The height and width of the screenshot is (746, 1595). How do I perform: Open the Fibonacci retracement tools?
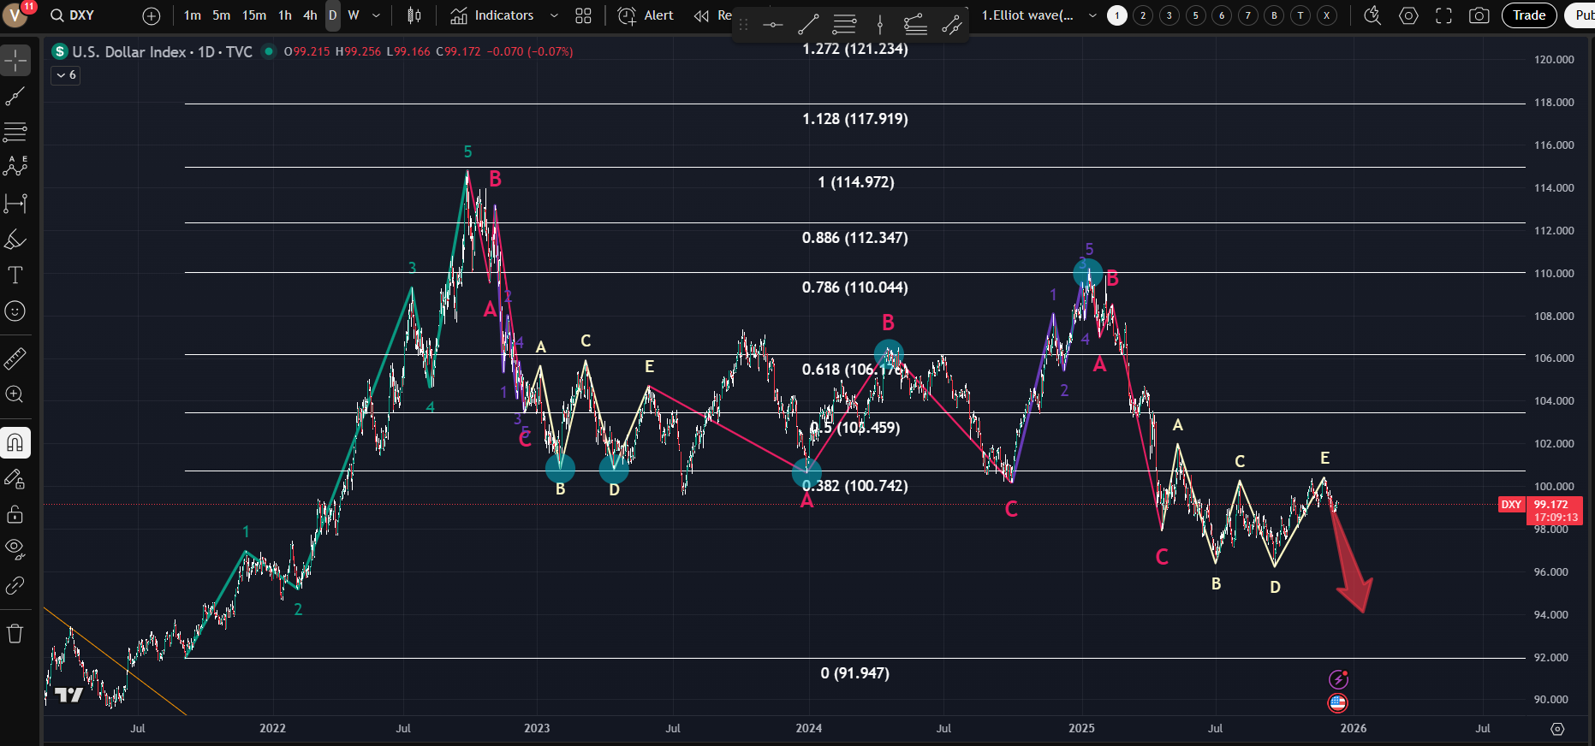15,132
